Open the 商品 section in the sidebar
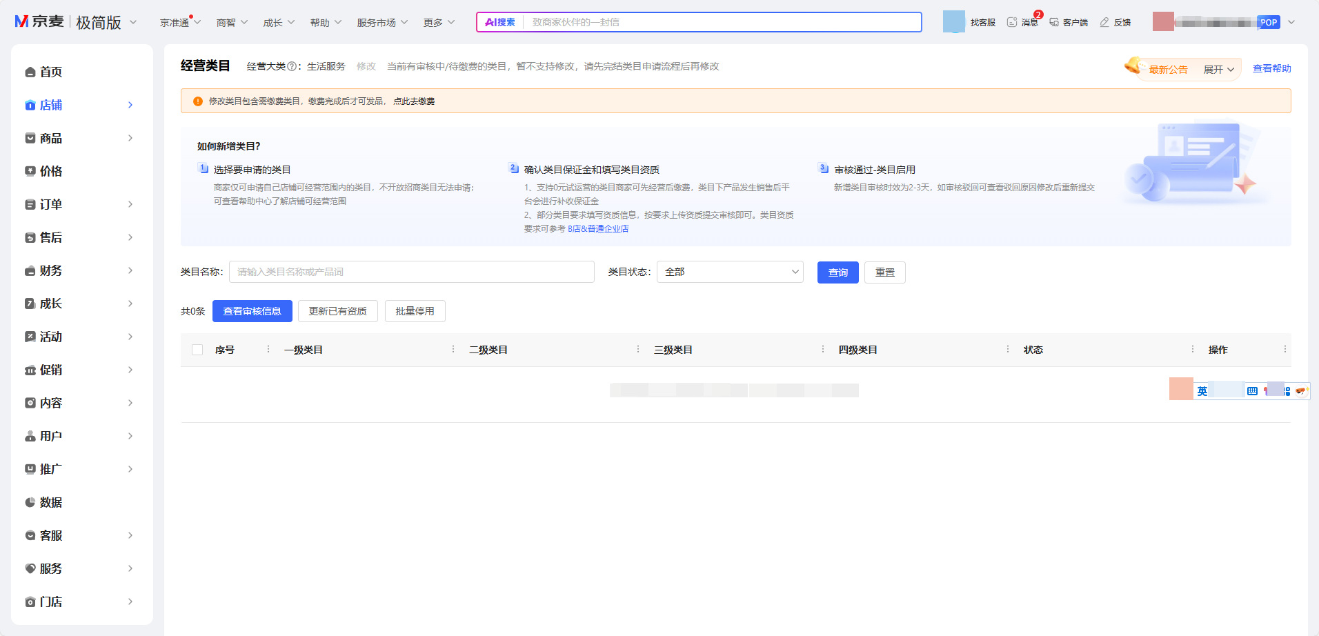The width and height of the screenshot is (1319, 636). click(x=50, y=137)
